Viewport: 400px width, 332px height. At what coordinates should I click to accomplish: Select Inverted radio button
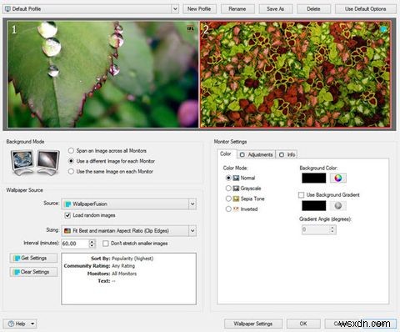coord(228,209)
